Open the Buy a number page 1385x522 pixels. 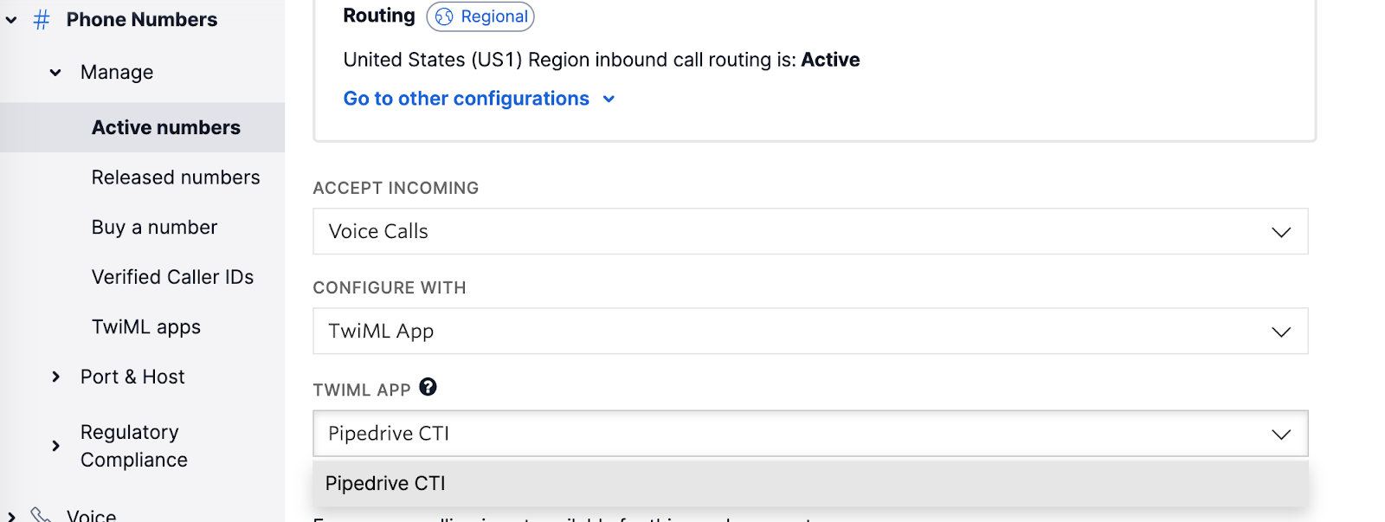154,228
